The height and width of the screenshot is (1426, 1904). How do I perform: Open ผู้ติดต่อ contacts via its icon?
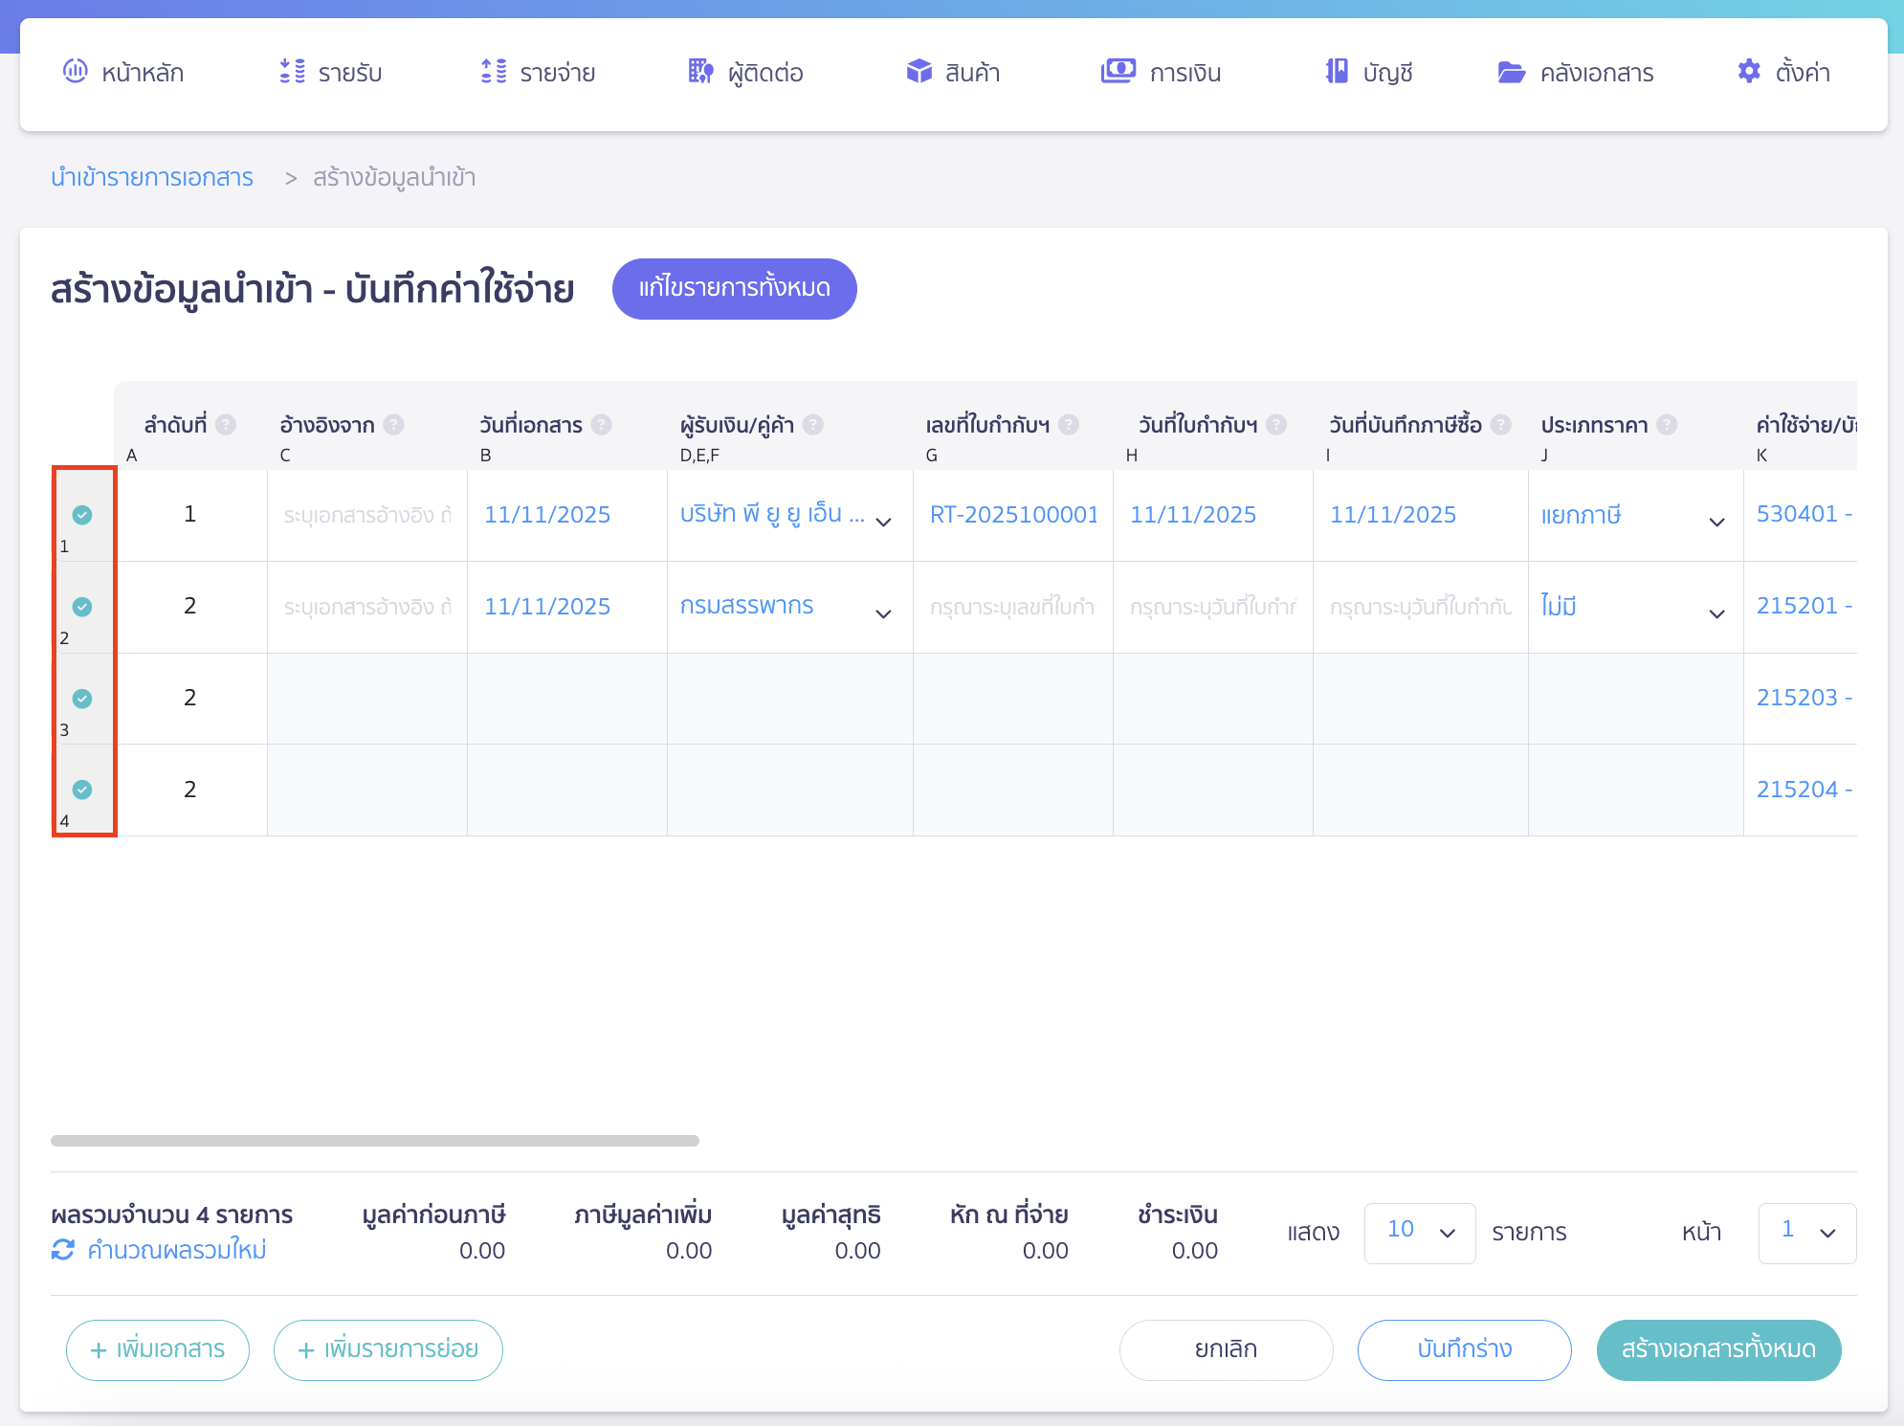700,71
